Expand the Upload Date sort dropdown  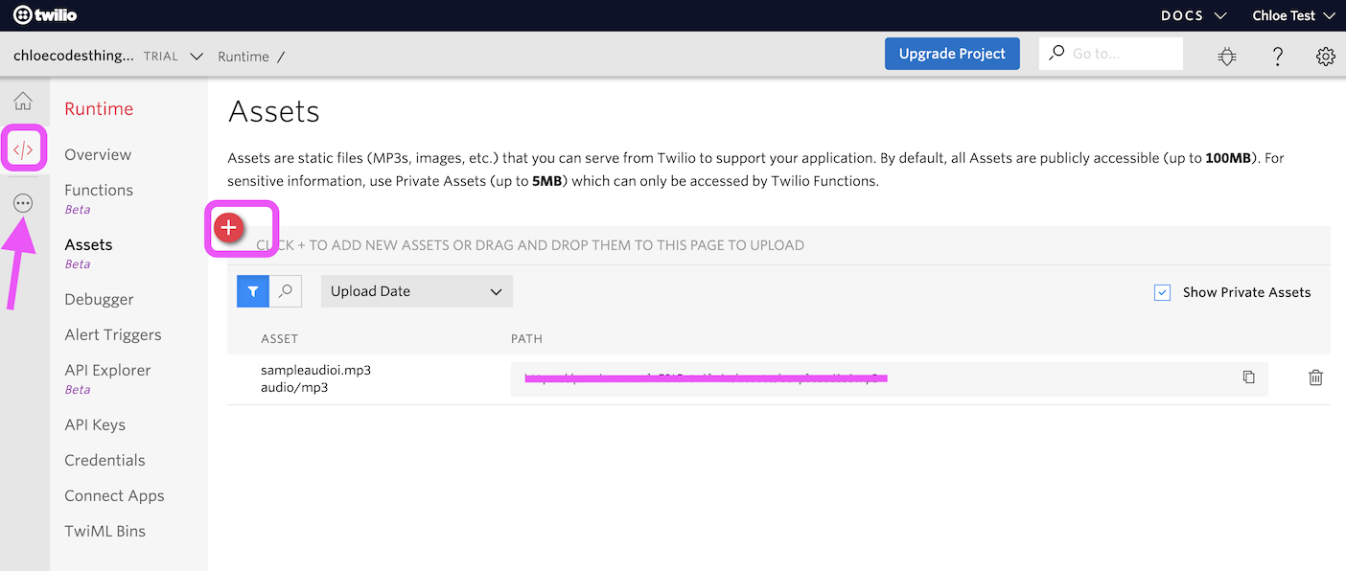(x=416, y=291)
